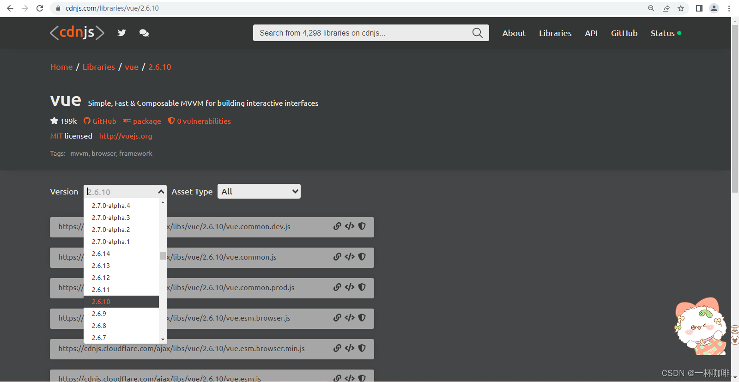The width and height of the screenshot is (739, 382).
Task: Copy script tag for vue.esm.browser.min.js
Action: 350,348
